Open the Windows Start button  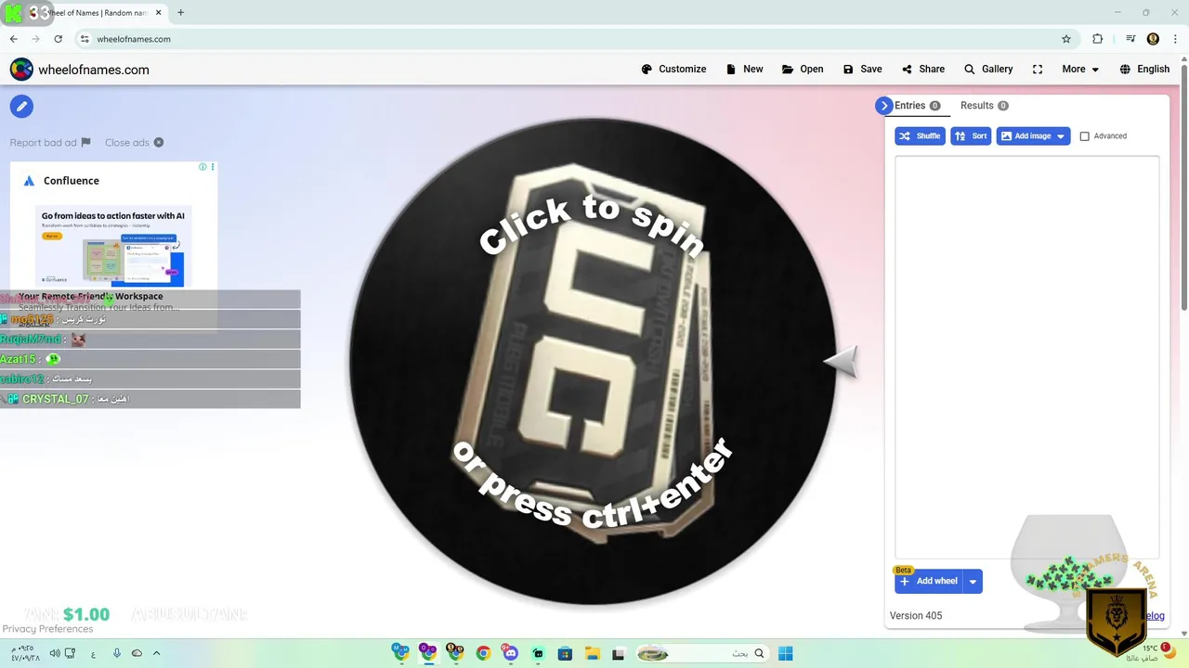[x=785, y=653]
